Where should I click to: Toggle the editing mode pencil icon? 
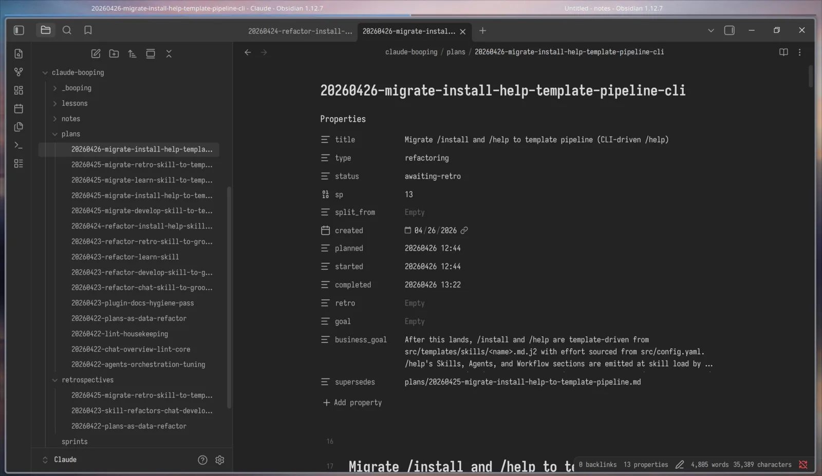(680, 465)
